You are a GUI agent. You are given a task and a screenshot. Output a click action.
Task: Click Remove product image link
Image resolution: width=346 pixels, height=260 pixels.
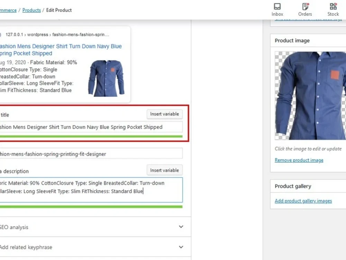pos(299,160)
